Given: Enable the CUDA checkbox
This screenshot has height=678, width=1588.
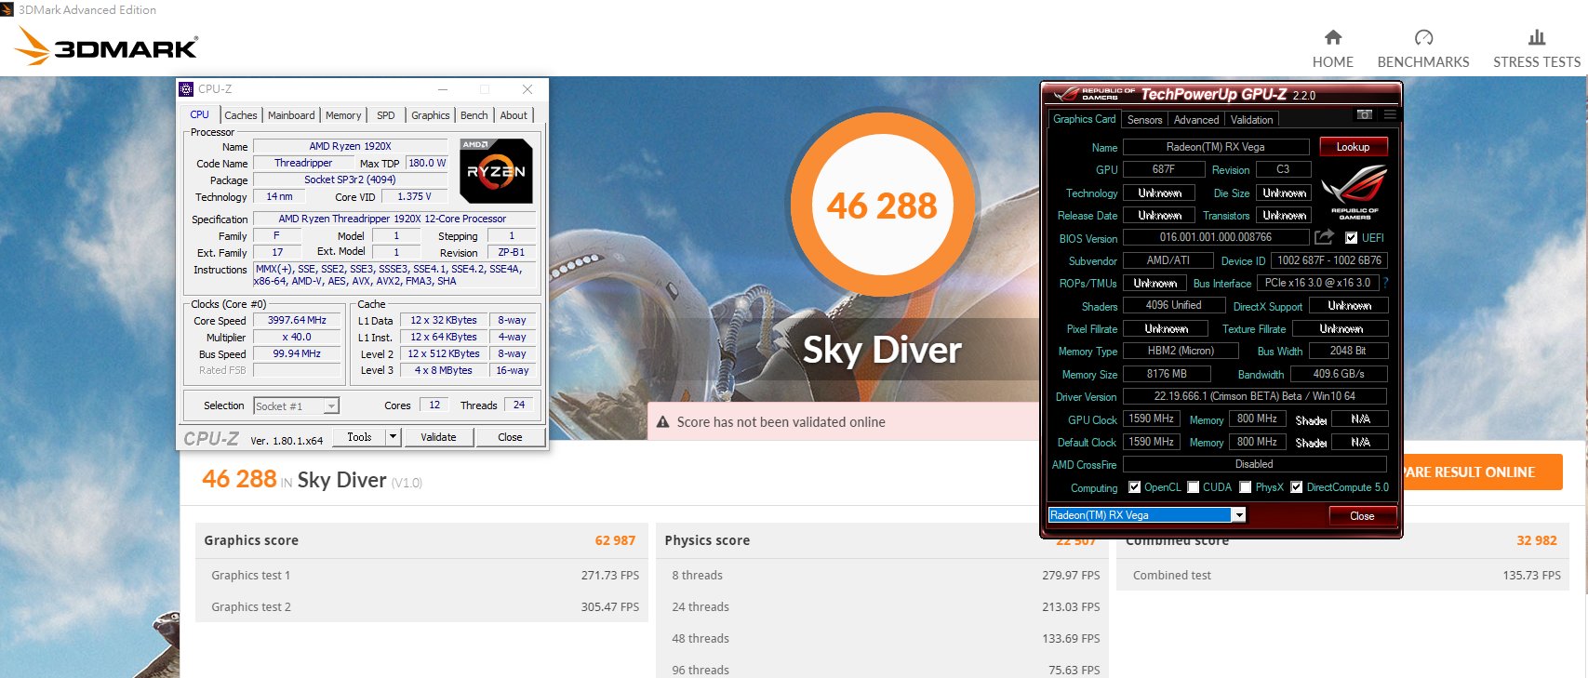Looking at the screenshot, I should (x=1193, y=487).
